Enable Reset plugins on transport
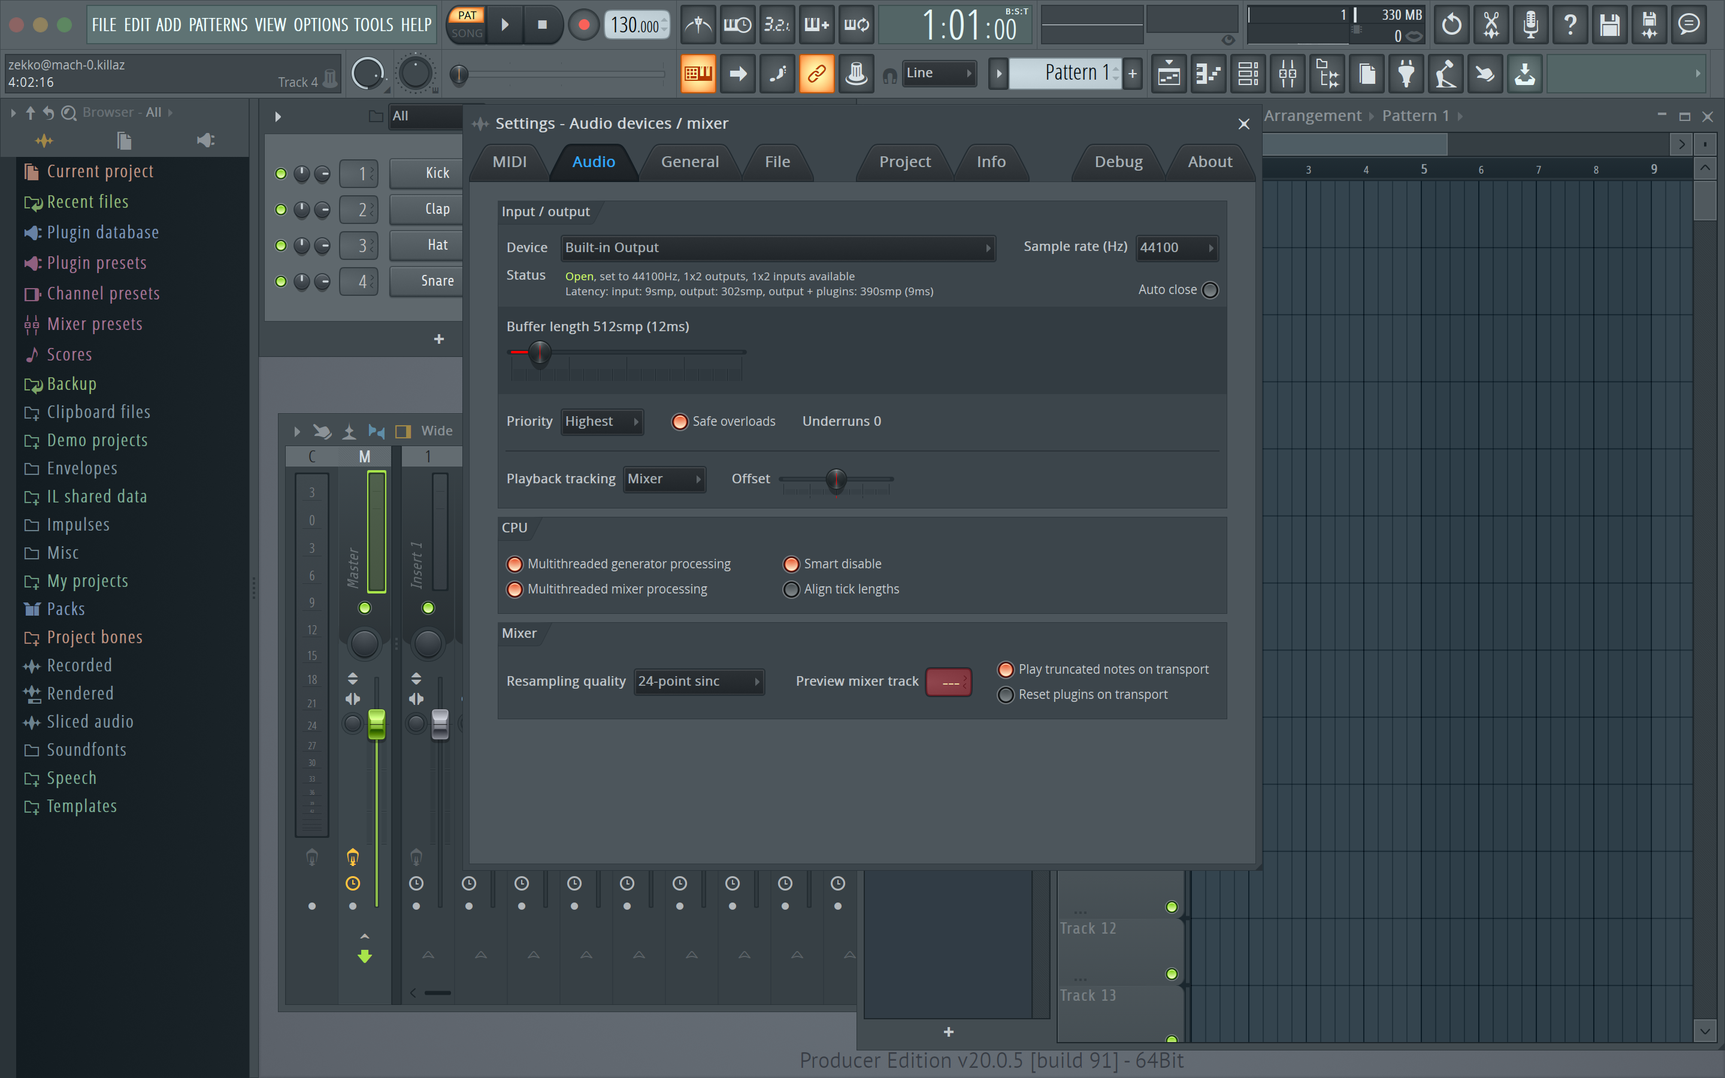 click(x=1006, y=695)
